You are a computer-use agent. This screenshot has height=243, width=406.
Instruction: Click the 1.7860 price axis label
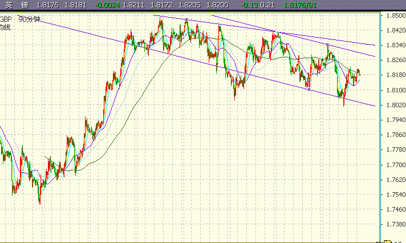click(x=396, y=135)
